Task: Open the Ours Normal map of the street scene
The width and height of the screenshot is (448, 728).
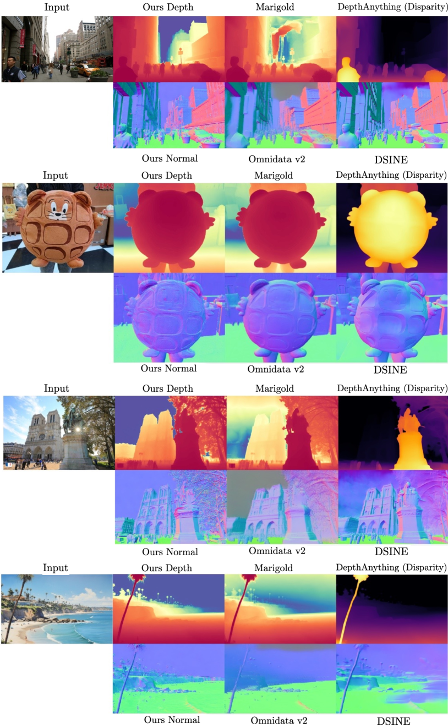Action: (169, 115)
